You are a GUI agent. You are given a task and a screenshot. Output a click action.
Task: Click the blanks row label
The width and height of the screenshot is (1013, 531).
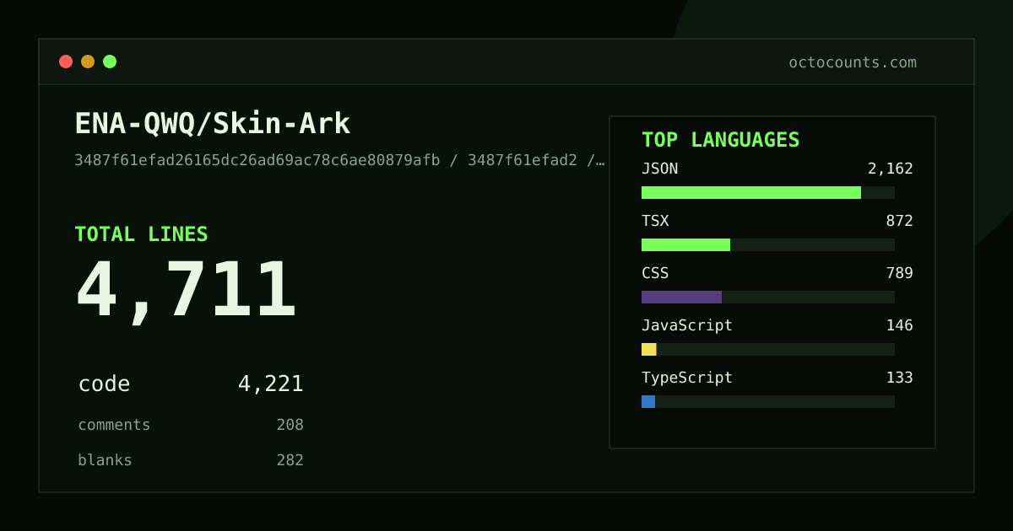[x=105, y=460]
